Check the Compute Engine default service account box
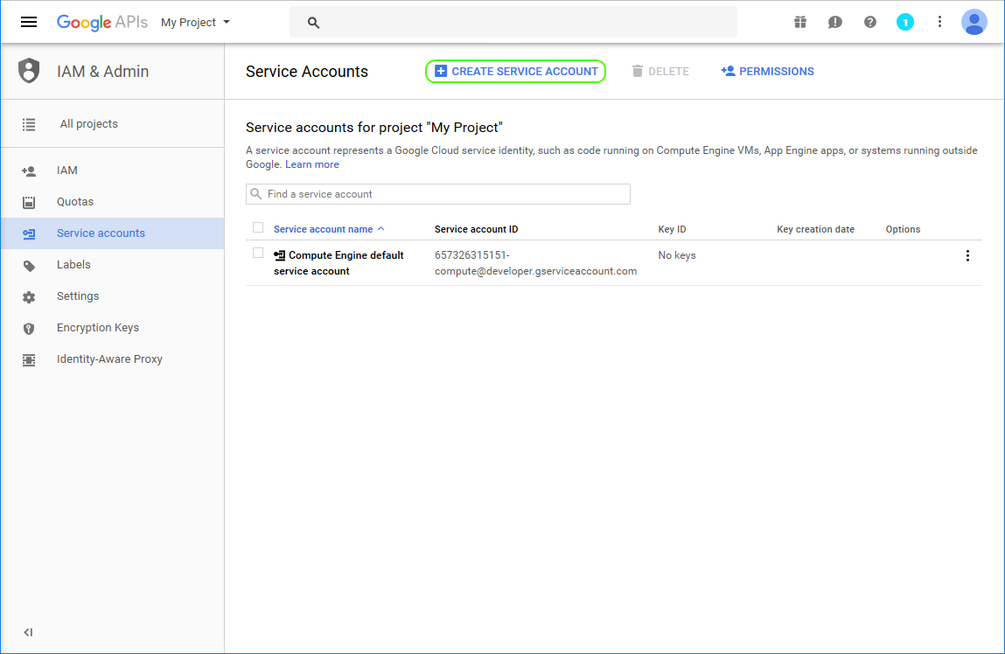The height and width of the screenshot is (654, 1005). coord(258,253)
